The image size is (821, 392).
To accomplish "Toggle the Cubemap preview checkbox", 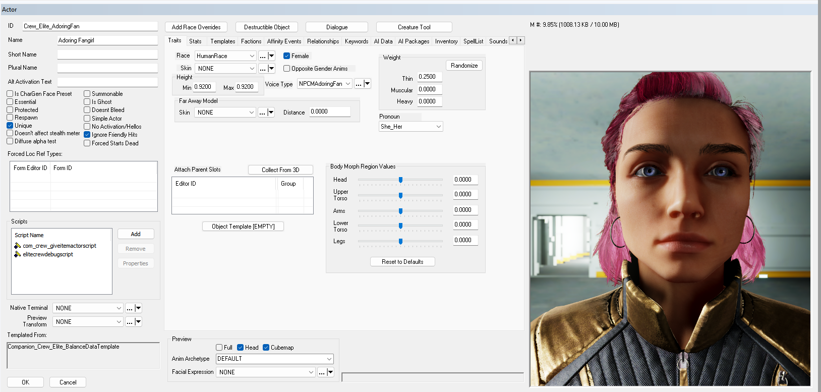I will coord(266,348).
